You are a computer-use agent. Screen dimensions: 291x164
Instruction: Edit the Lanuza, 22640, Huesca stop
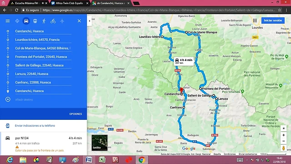tap(43, 74)
